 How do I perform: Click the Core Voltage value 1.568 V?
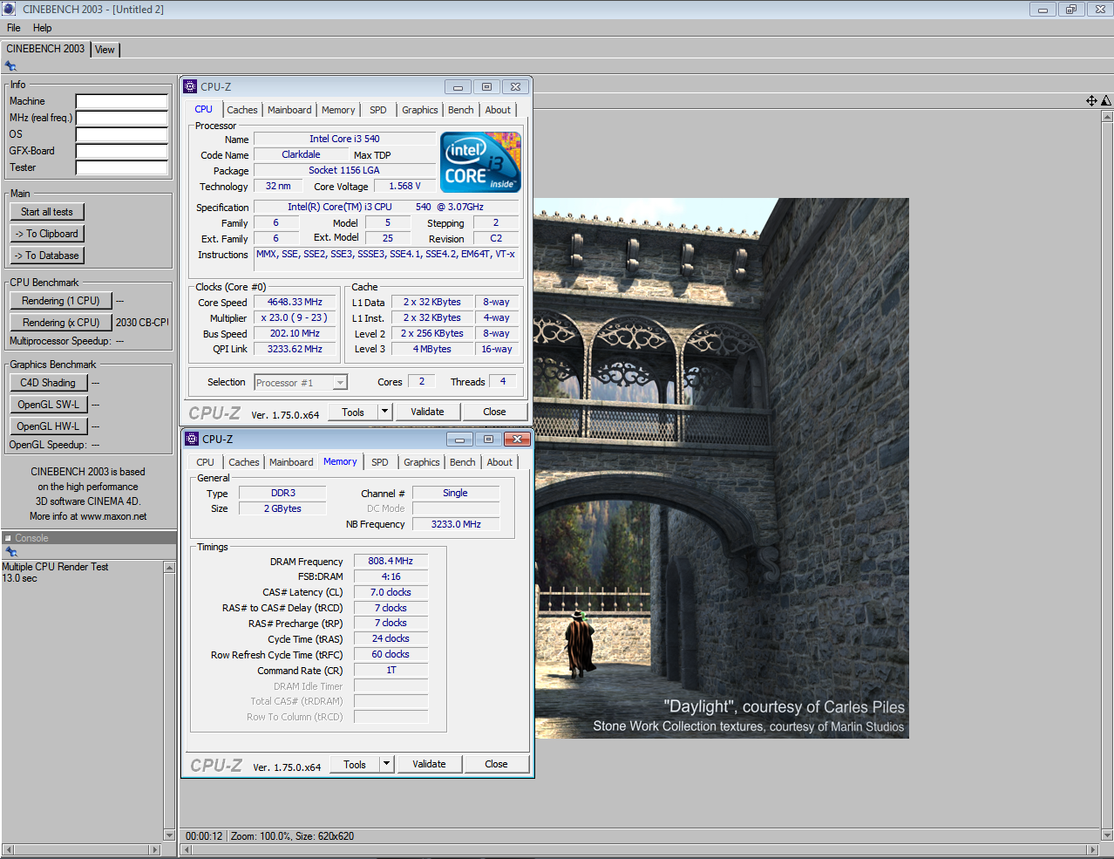point(404,186)
